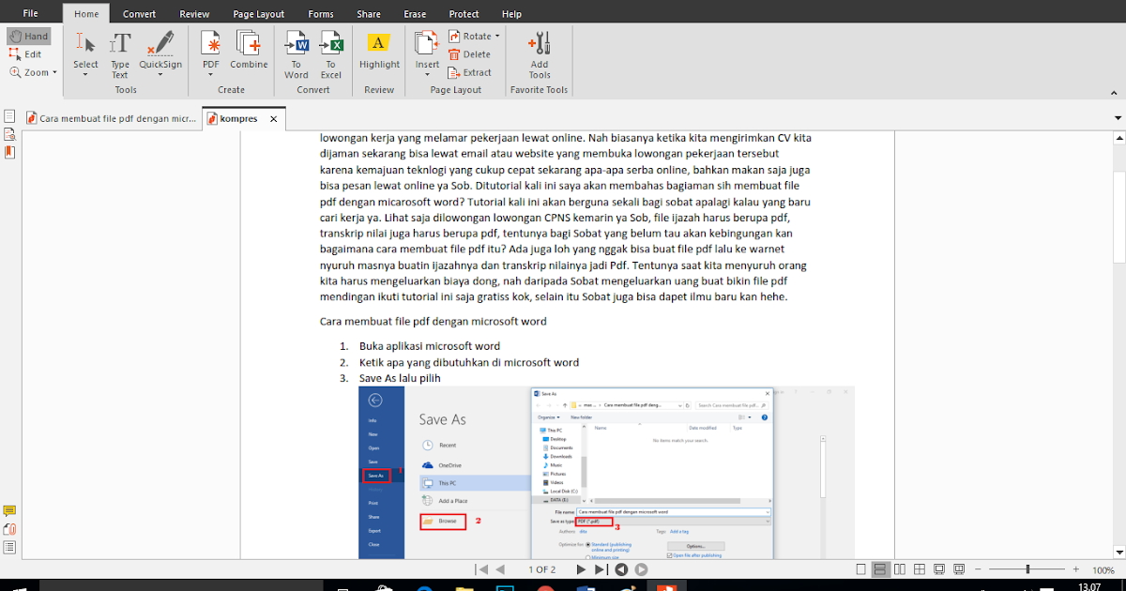Set two-page facing view mode
1126x591 pixels.
pyautogui.click(x=900, y=569)
